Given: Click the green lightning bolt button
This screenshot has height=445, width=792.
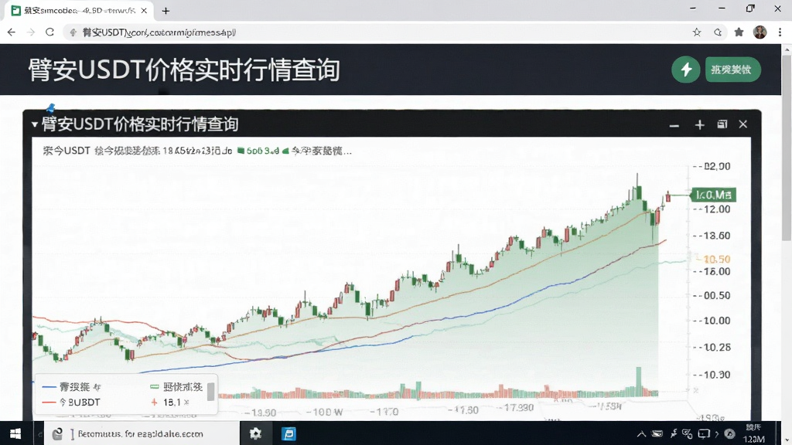Looking at the screenshot, I should pyautogui.click(x=685, y=70).
